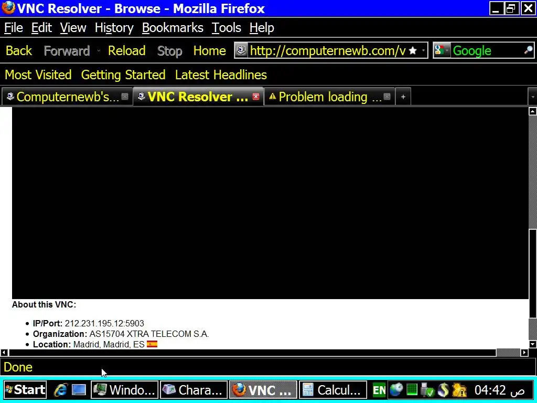This screenshot has height=403, width=537.
Task: Close the Problem loading tab
Action: pos(387,97)
